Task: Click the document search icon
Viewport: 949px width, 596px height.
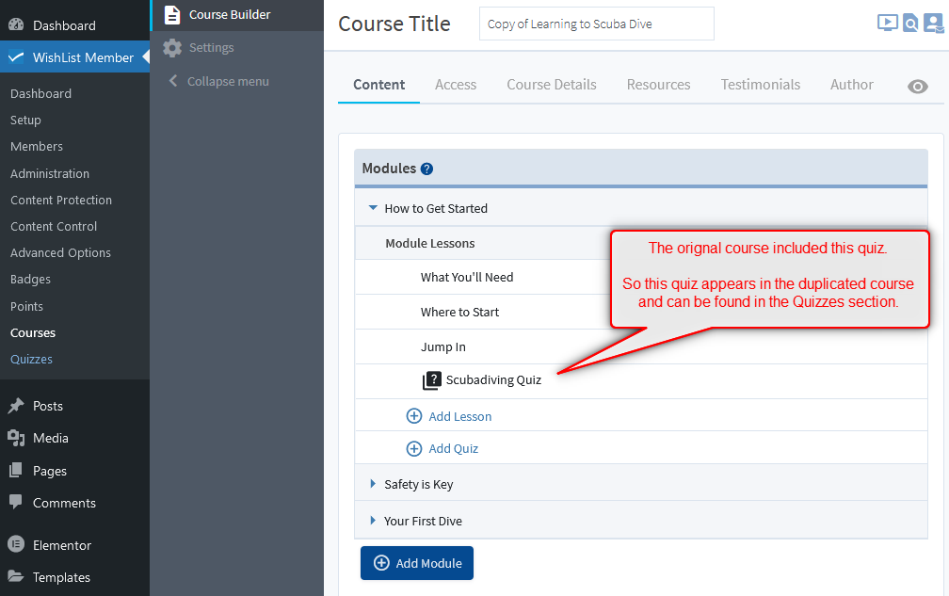Action: [910, 24]
